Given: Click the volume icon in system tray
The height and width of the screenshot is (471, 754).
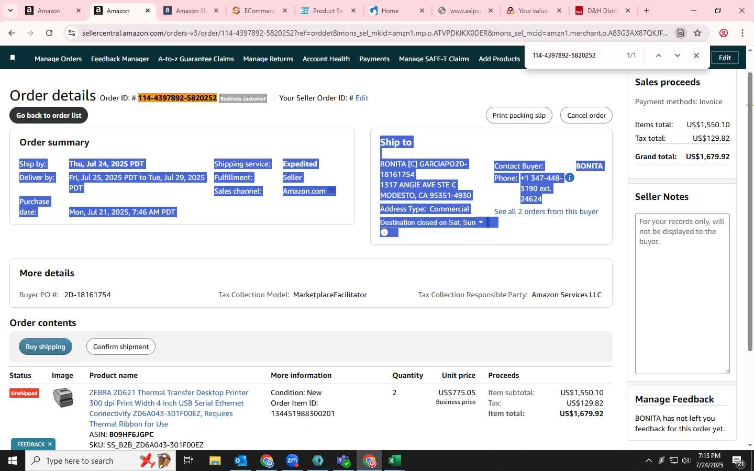Looking at the screenshot, I should 686,461.
